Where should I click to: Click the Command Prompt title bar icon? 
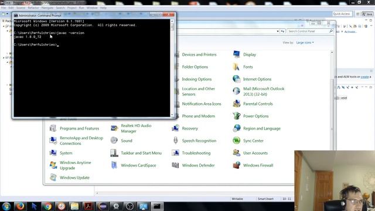[16, 15]
